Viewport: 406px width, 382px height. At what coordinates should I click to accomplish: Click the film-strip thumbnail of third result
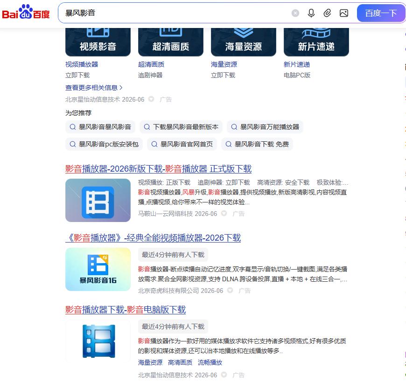(x=98, y=341)
